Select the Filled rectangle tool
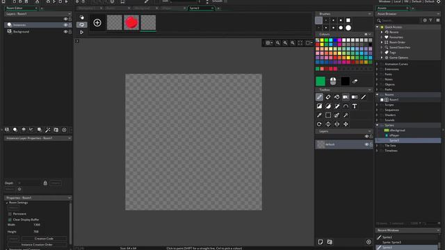This screenshot has height=250, width=445. [x=319, y=106]
